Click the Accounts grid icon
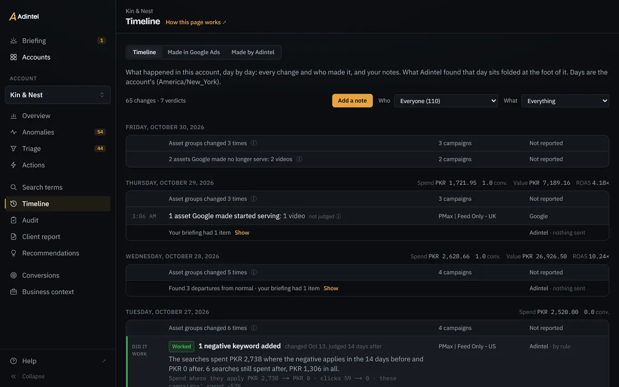The height and width of the screenshot is (387, 619). (13, 57)
